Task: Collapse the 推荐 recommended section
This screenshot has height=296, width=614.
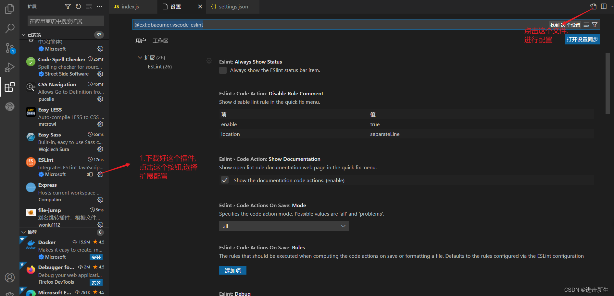Action: coord(23,232)
